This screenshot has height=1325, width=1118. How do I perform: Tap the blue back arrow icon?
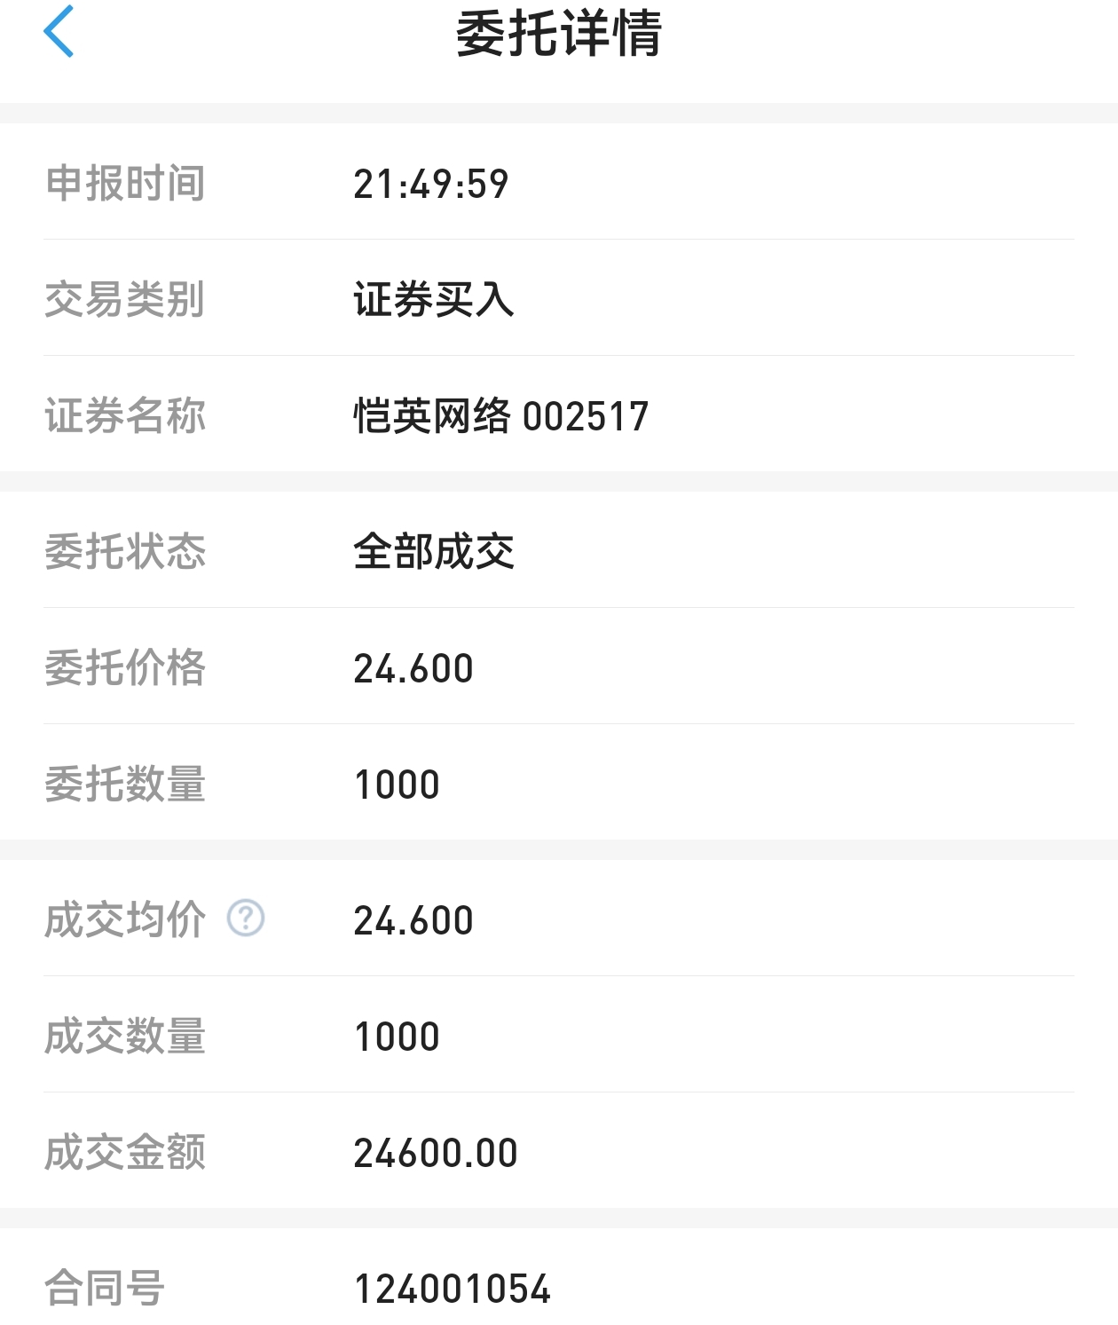point(59,32)
